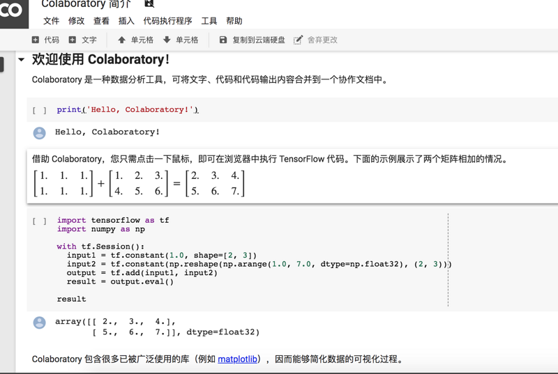This screenshot has width=558, height=374.
Task: Open the 代码执行程序 menu
Action: click(x=167, y=21)
